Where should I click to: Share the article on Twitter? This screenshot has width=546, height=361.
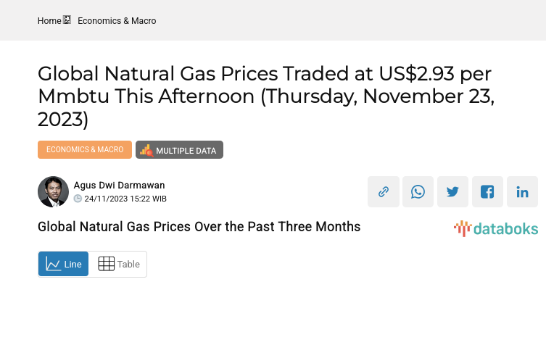[453, 192]
